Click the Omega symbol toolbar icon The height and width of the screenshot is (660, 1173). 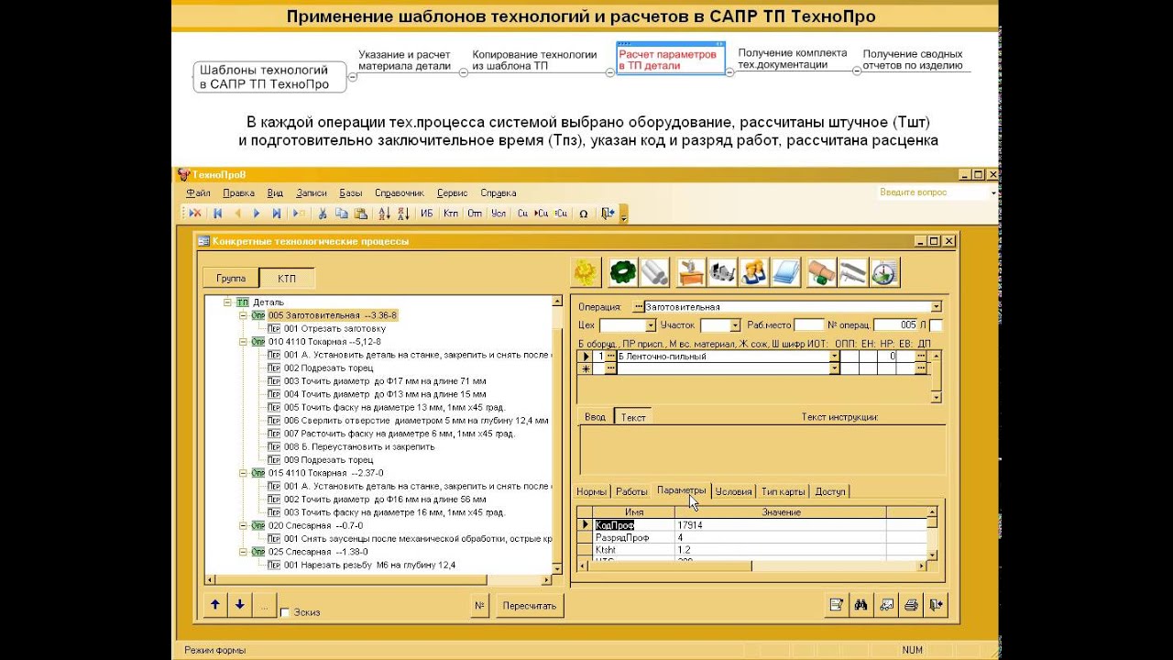(584, 213)
